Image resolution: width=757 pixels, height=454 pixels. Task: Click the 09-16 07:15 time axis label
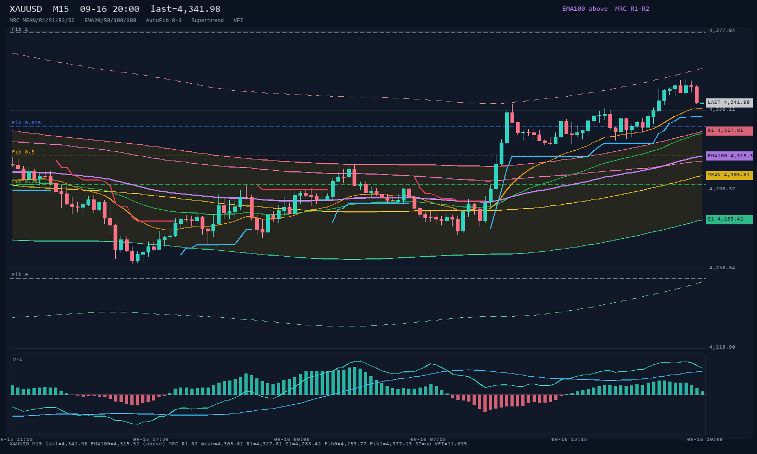428,439
